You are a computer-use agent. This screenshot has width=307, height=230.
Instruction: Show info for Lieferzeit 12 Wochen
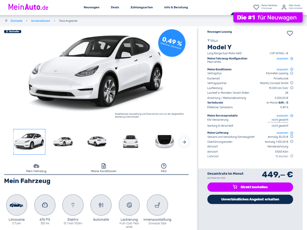tap(291, 156)
